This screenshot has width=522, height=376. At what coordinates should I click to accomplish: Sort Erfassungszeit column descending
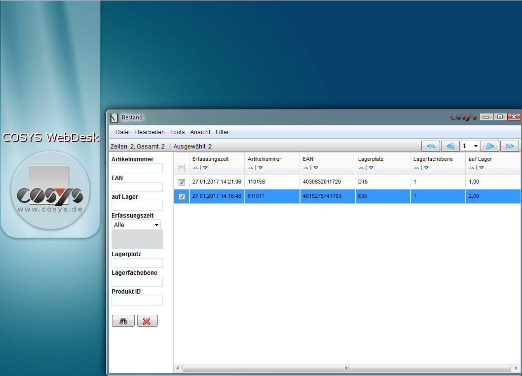point(205,168)
